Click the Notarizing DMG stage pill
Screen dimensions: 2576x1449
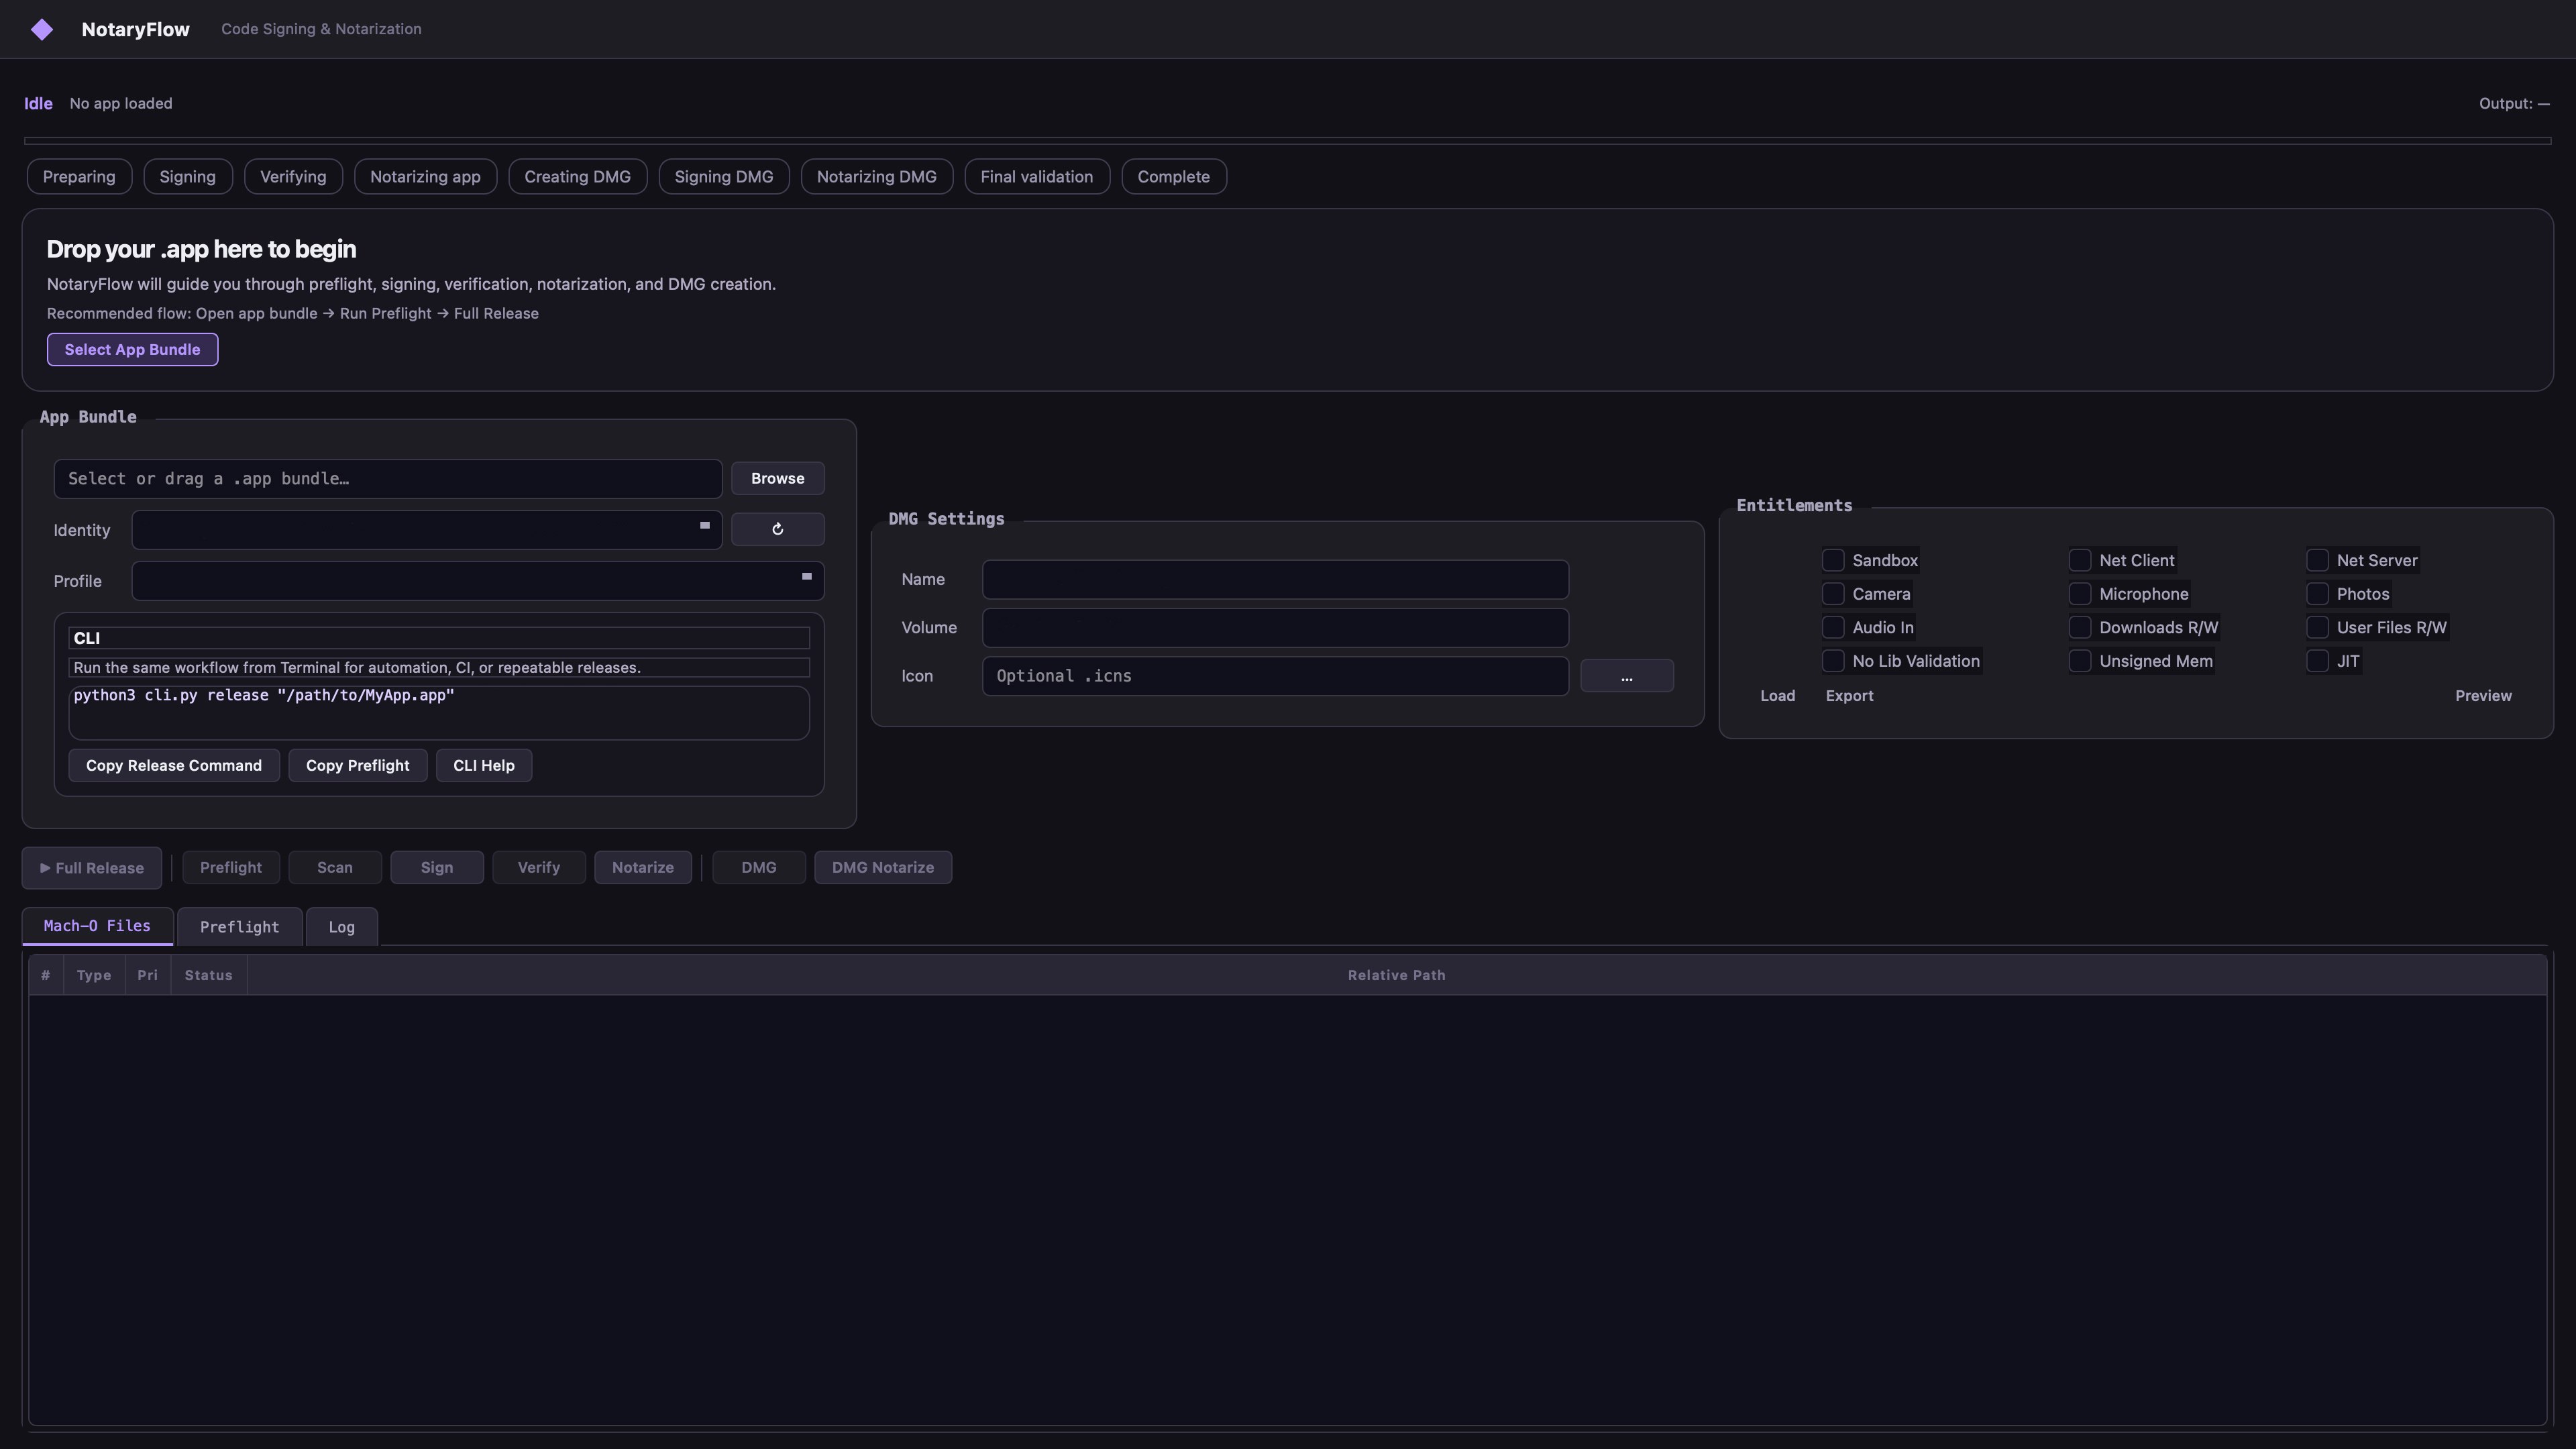[x=876, y=177]
